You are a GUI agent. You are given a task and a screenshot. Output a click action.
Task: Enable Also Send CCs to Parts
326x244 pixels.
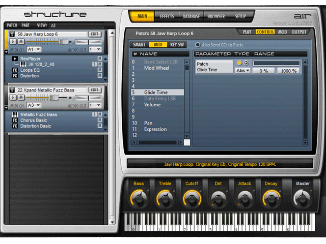coord(198,45)
